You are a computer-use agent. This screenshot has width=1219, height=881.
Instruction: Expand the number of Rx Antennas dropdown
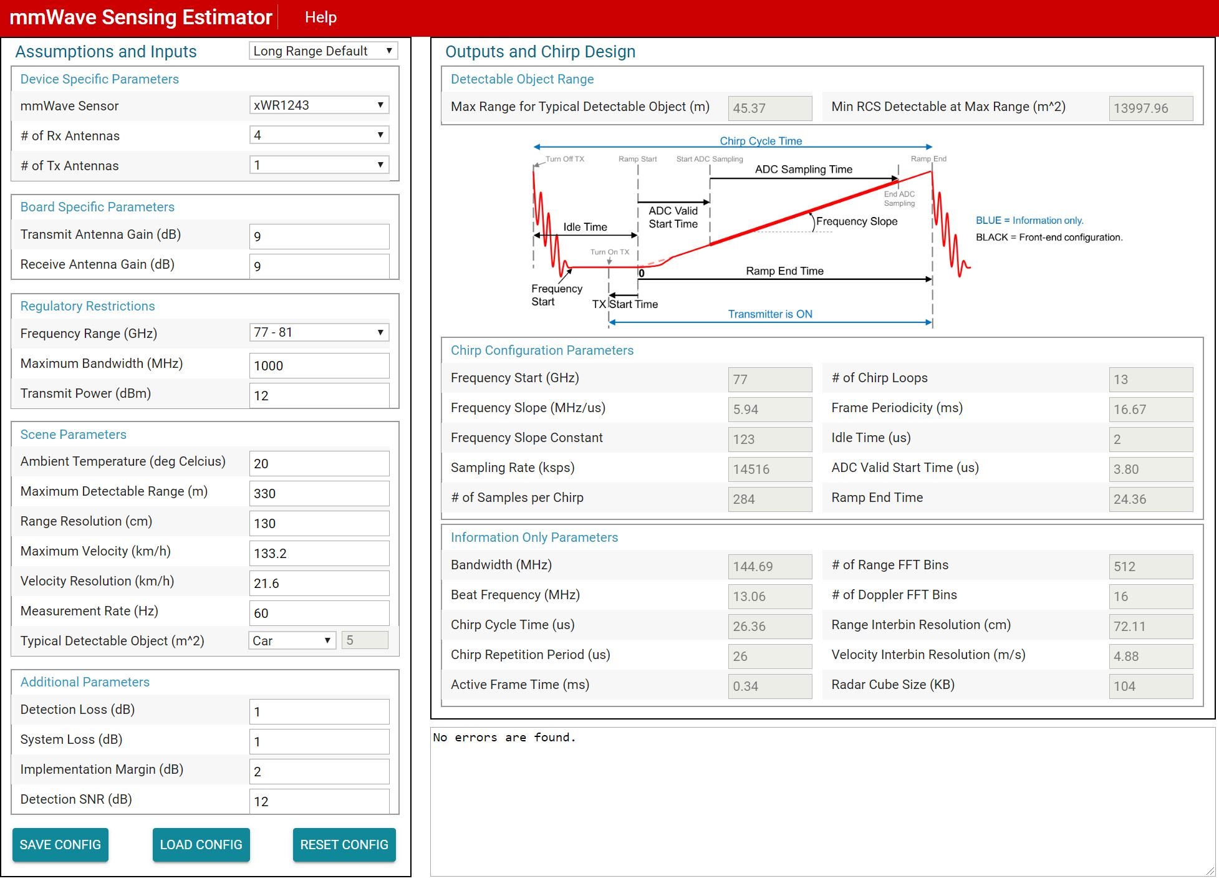tap(319, 135)
